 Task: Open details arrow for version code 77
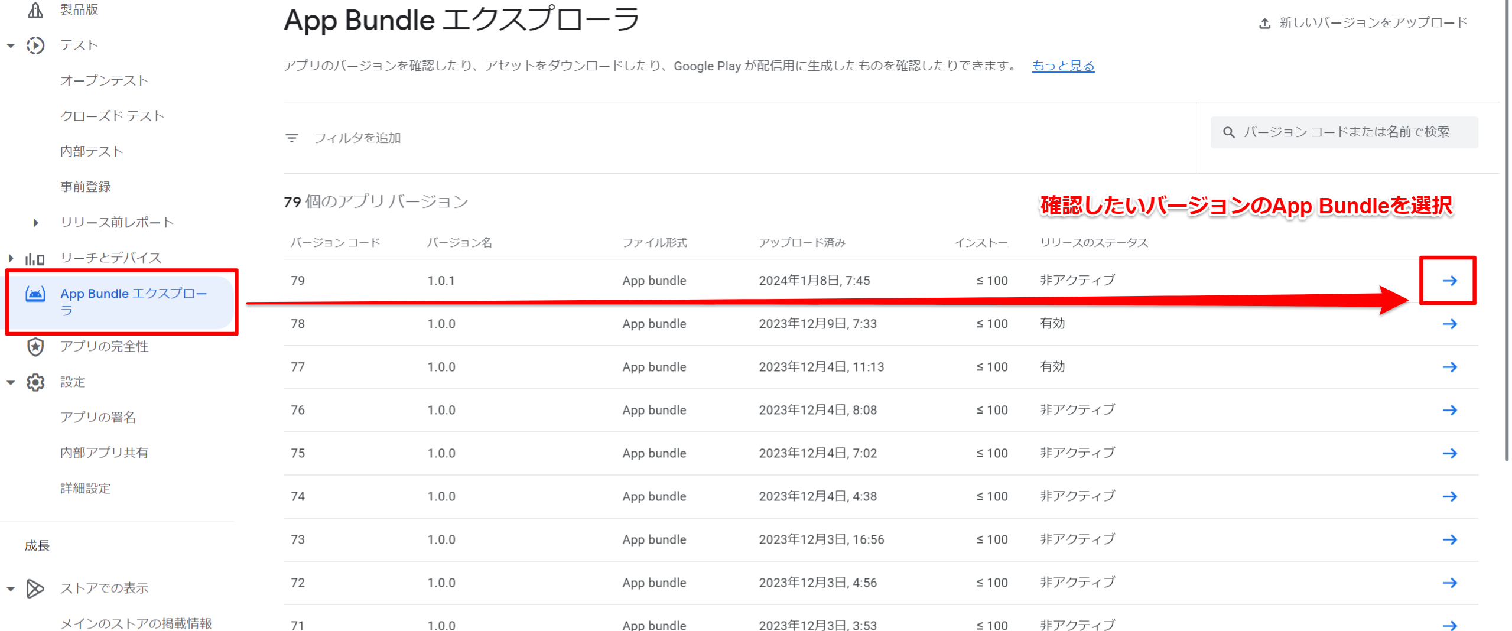pyautogui.click(x=1449, y=367)
